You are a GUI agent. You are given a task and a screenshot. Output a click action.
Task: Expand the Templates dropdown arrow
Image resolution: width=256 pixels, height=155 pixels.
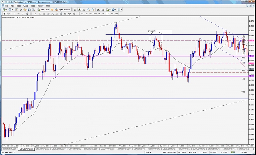121,10
